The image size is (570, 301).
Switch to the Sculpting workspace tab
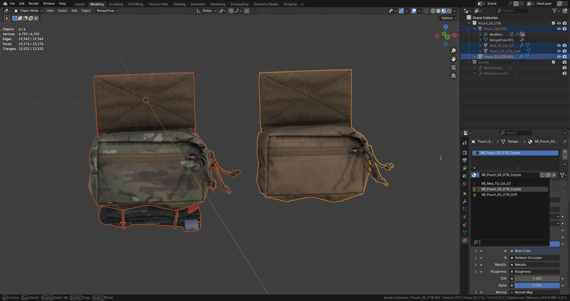(x=116, y=4)
